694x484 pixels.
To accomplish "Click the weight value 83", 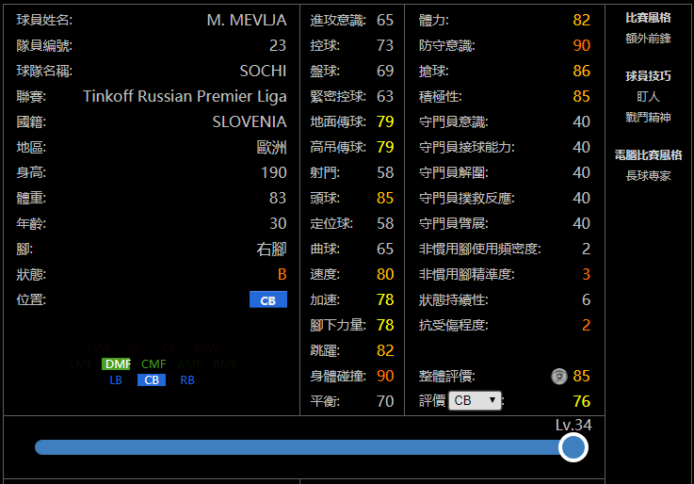I will point(278,198).
